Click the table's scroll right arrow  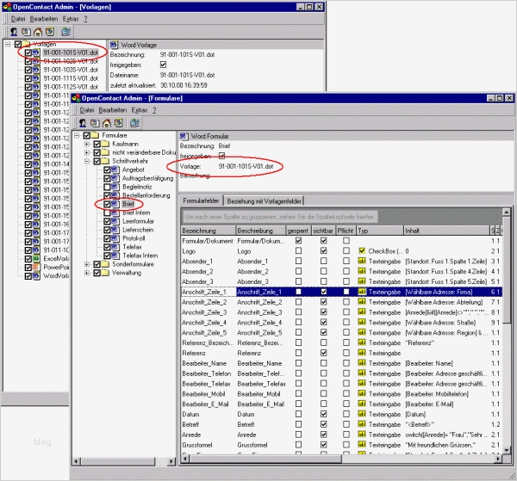(x=498, y=458)
